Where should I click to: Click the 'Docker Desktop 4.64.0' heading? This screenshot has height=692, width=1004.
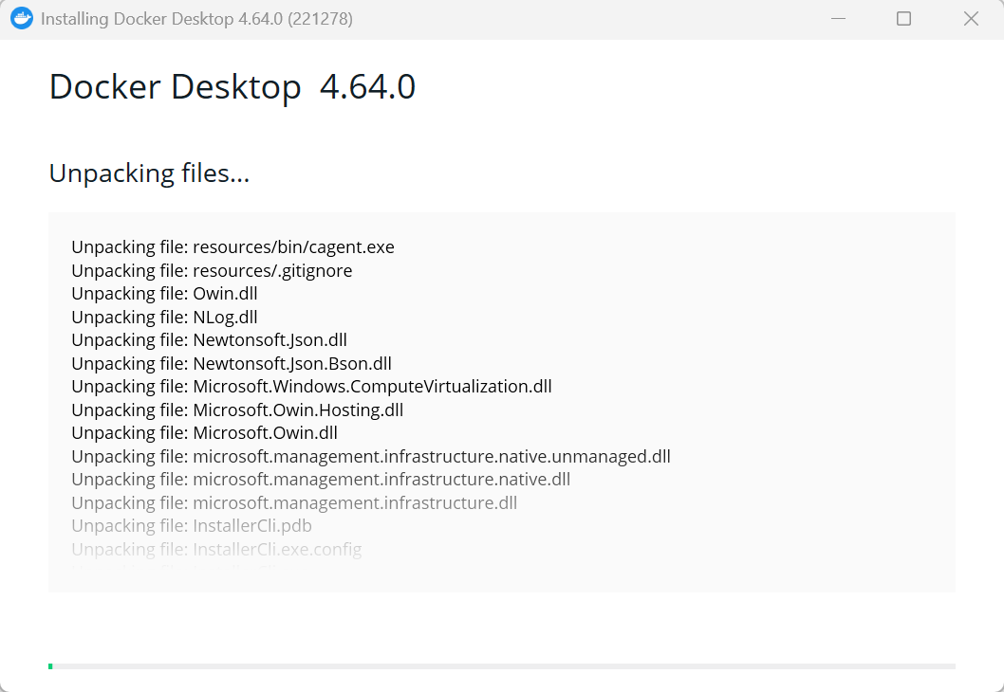pos(232,87)
